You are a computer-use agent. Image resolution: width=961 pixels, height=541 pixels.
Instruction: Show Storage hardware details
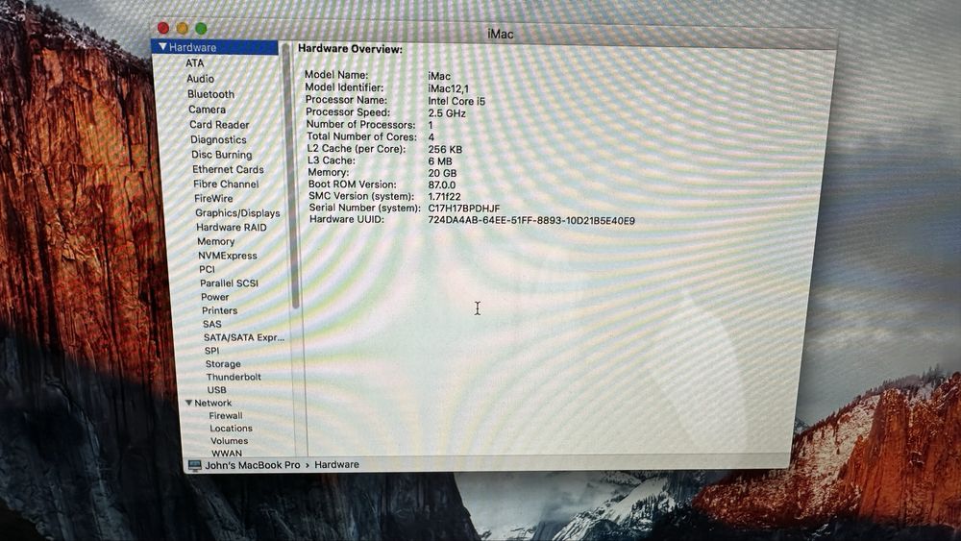coord(223,364)
